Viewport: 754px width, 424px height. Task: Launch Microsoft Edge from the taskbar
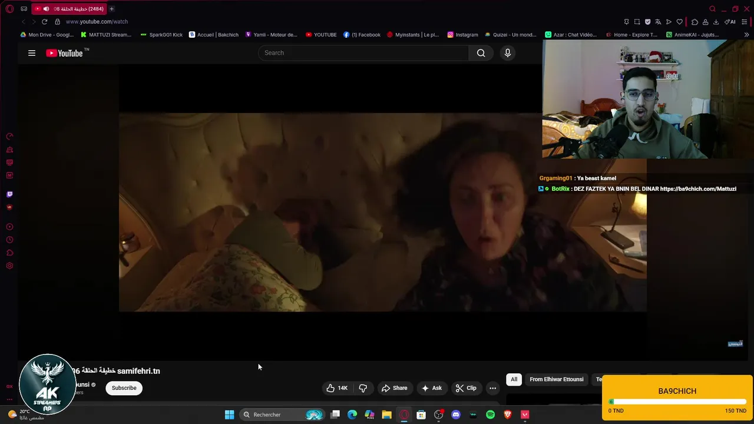coord(352,415)
